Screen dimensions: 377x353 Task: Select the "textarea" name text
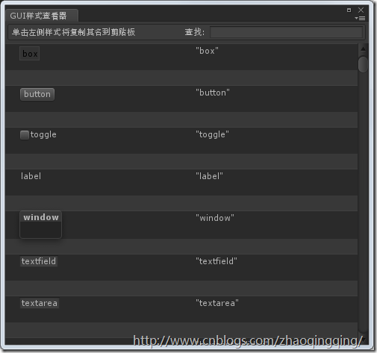click(217, 303)
